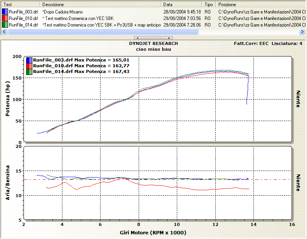Select RunFile_003.drf in the test list
The height and width of the screenshot is (239, 307).
23,12
